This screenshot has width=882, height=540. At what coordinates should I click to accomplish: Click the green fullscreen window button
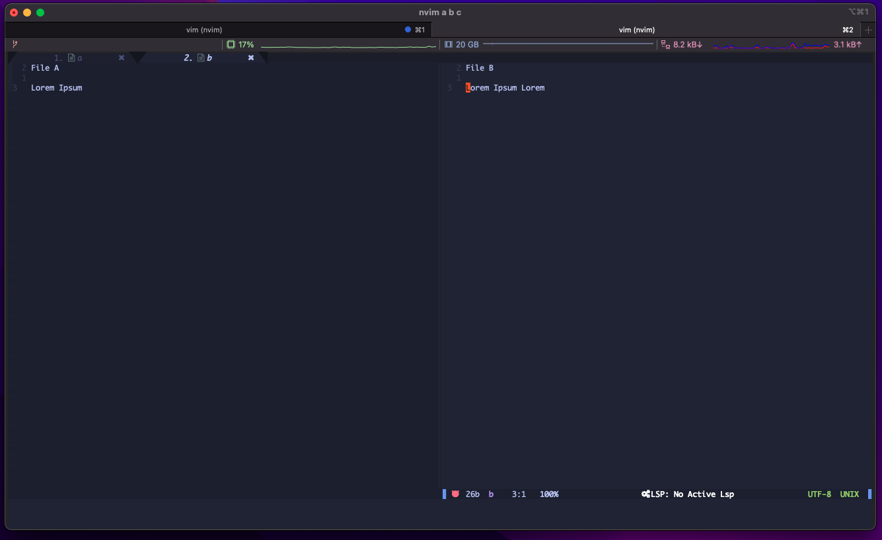click(40, 13)
